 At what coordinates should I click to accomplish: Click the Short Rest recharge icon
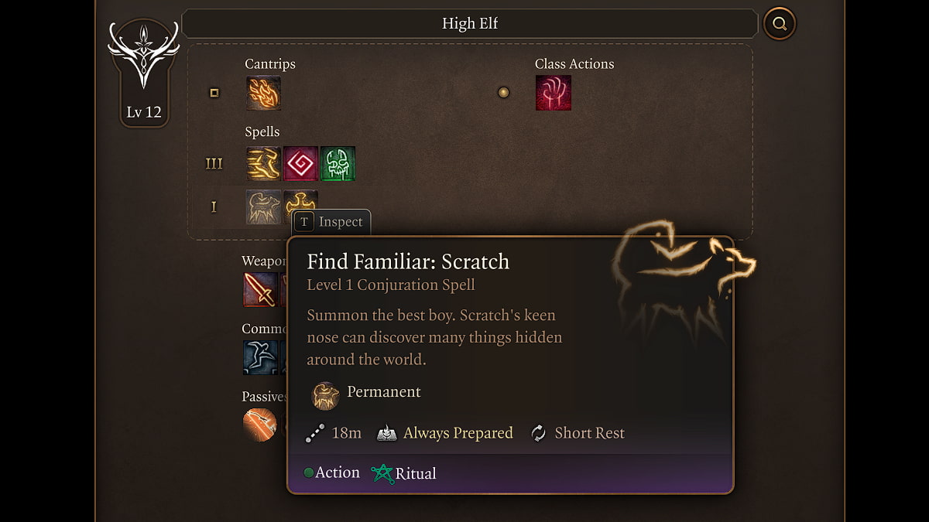coord(538,434)
